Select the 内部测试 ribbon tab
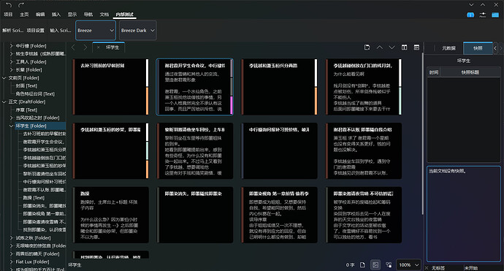Screen dimensions: 504x271 (x=125, y=15)
